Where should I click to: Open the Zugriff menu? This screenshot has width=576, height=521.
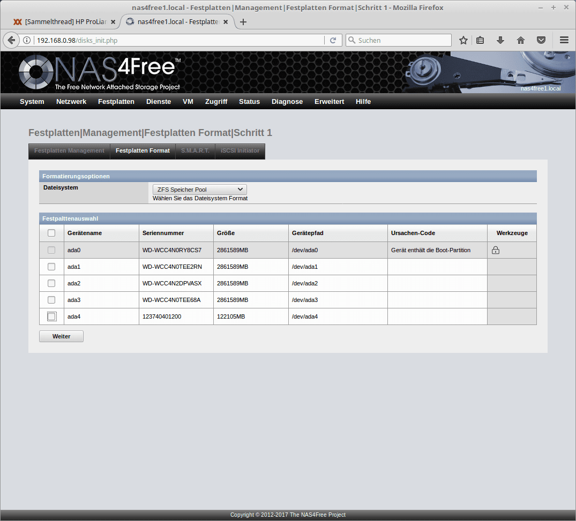tap(216, 102)
